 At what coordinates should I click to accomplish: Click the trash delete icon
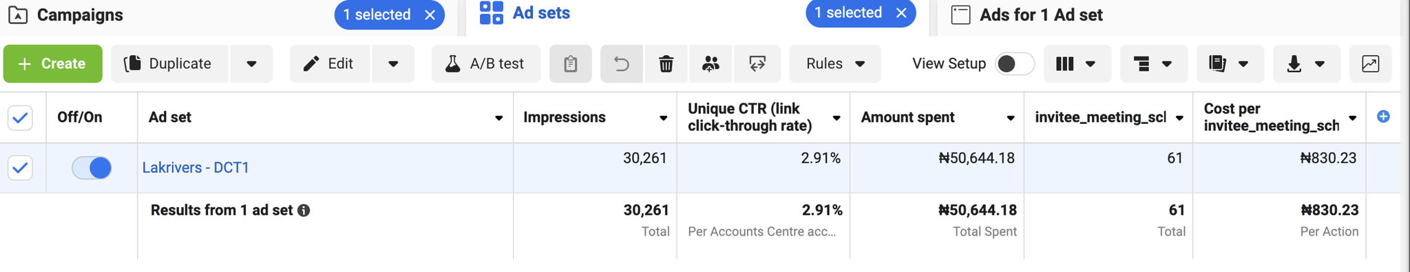coord(666,64)
